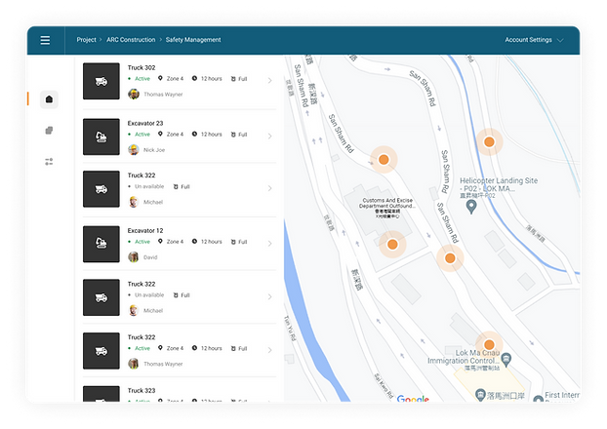Image resolution: width=607 pixels, height=429 pixels.
Task: Click fuel icon in Truck 302 row
Action: click(x=233, y=79)
